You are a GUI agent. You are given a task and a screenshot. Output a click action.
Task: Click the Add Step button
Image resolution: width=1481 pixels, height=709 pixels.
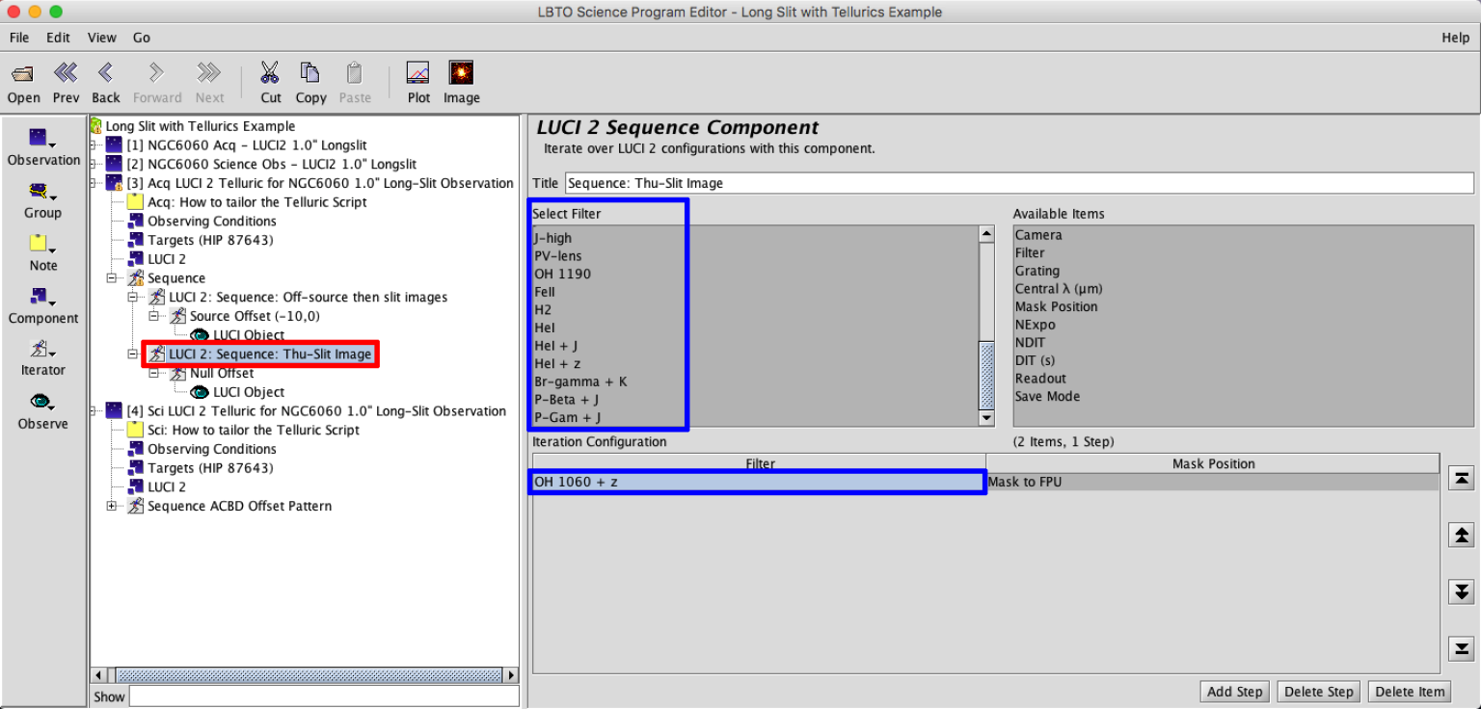(1234, 692)
